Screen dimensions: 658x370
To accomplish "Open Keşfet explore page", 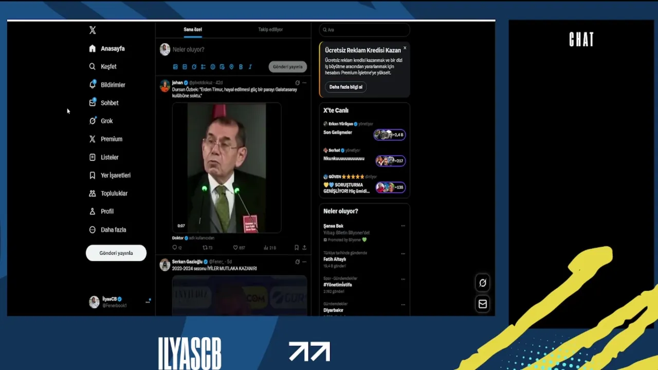I will [x=103, y=66].
